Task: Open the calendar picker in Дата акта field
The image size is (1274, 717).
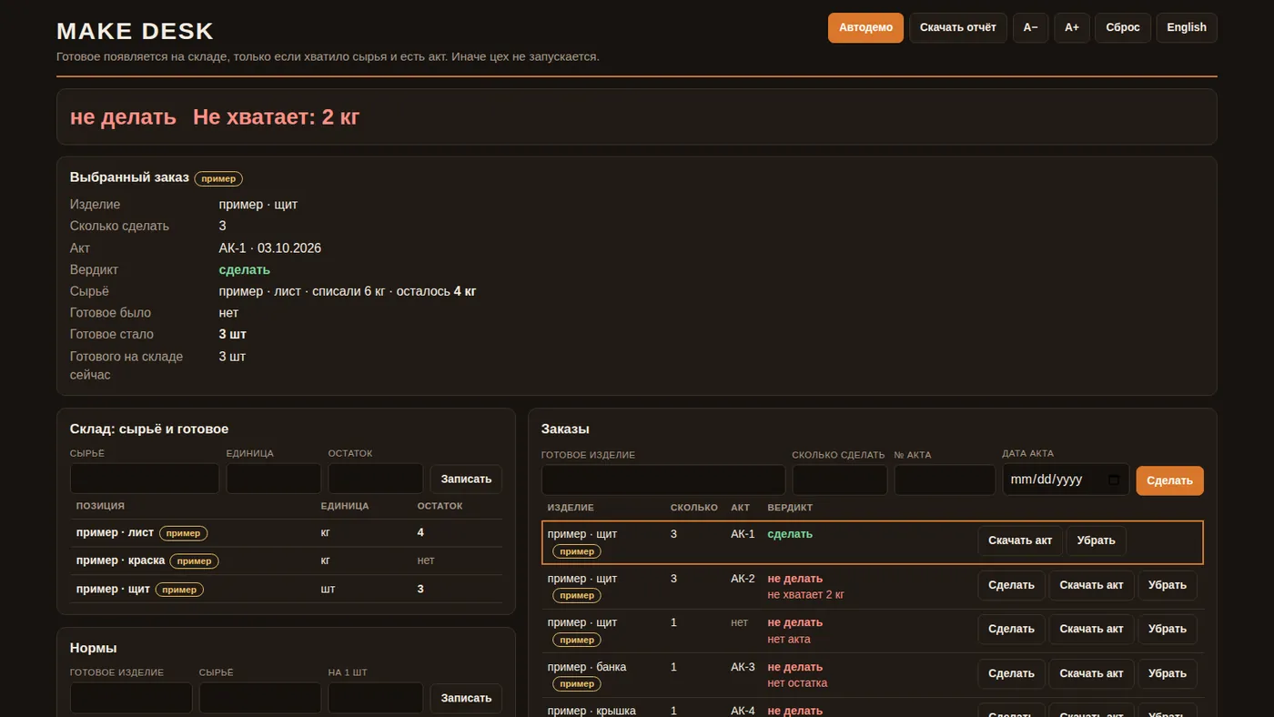Action: pyautogui.click(x=1114, y=480)
